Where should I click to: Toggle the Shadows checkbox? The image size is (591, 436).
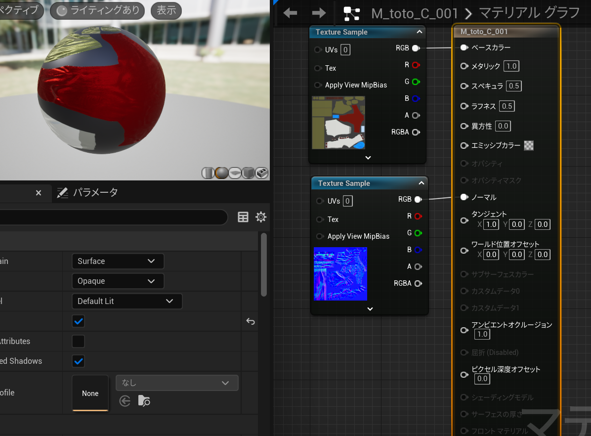coord(79,361)
